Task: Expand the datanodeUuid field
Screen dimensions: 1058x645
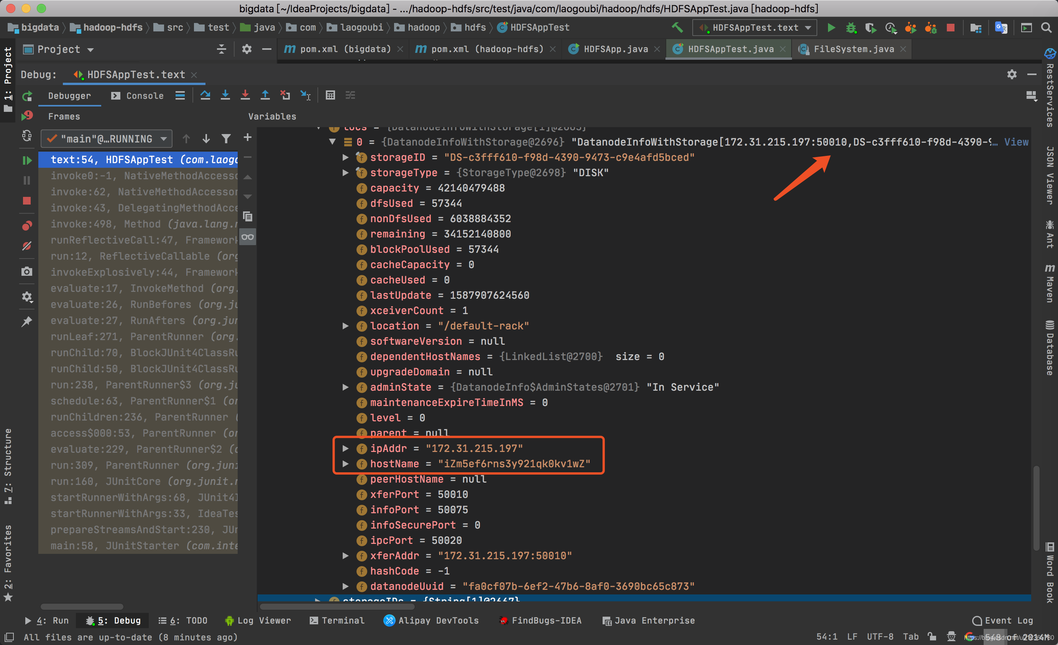Action: [x=346, y=586]
